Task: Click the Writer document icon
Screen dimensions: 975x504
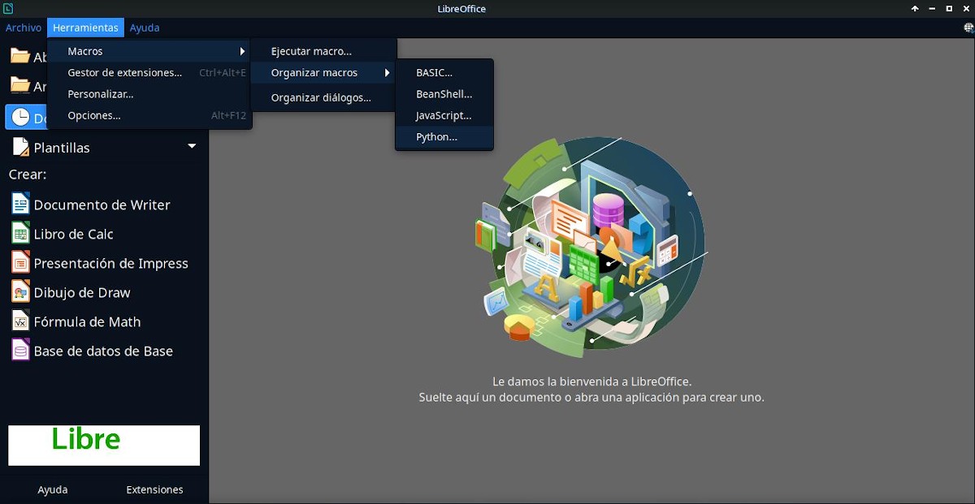Action: pos(20,204)
